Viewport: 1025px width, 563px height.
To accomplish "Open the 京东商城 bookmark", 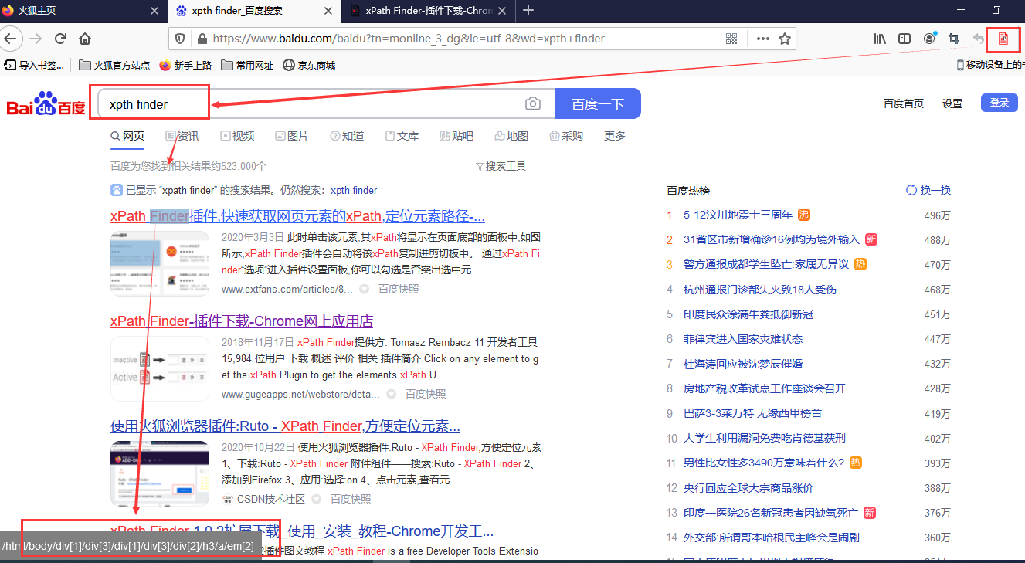I will tap(309, 65).
